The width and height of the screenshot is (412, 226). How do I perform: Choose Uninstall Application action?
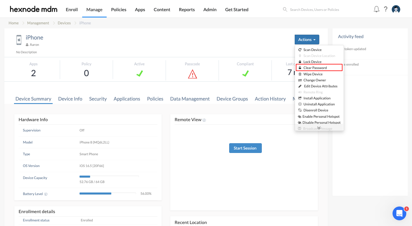pos(319,104)
